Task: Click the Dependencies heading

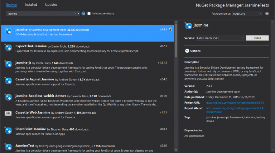Action: (x=193, y=130)
